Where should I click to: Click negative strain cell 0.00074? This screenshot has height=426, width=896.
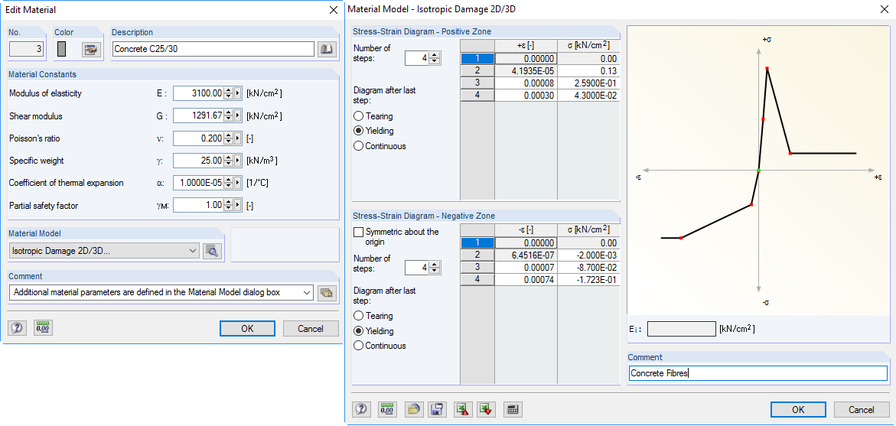click(526, 281)
